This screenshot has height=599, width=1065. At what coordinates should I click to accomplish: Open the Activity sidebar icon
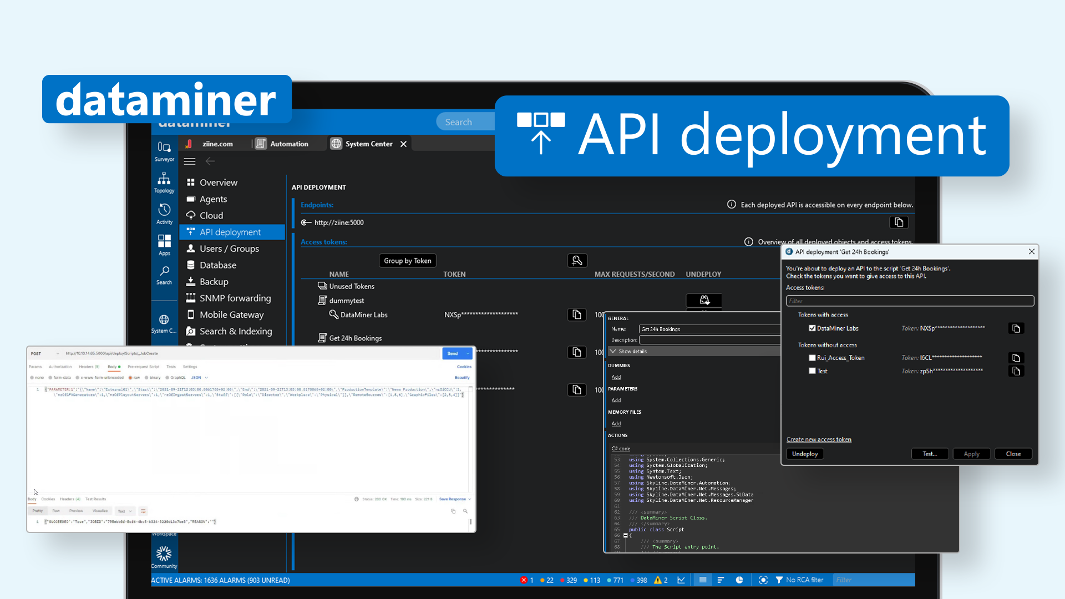164,210
